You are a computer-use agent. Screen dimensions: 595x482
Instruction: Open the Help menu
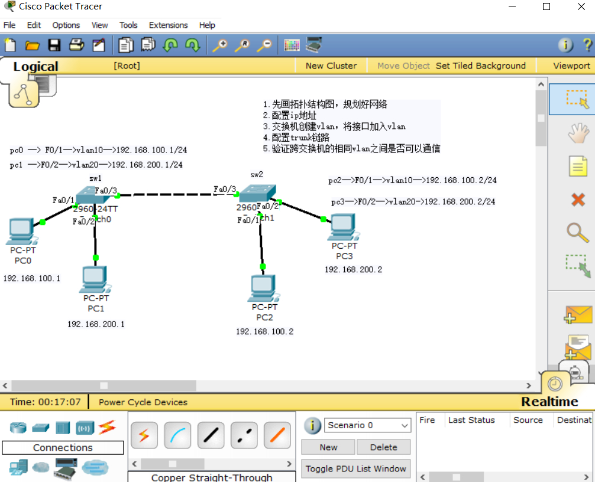click(207, 25)
